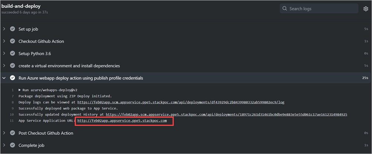Click 'Package deployment using ZIP Deploy initiated.' log line
Screen dimensions: 372x154
point(65,96)
